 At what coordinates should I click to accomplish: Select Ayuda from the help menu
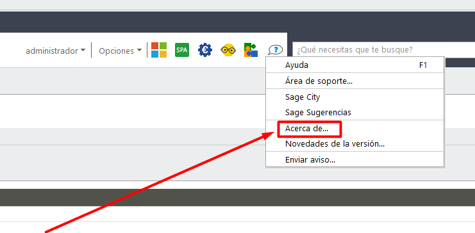[x=354, y=65]
